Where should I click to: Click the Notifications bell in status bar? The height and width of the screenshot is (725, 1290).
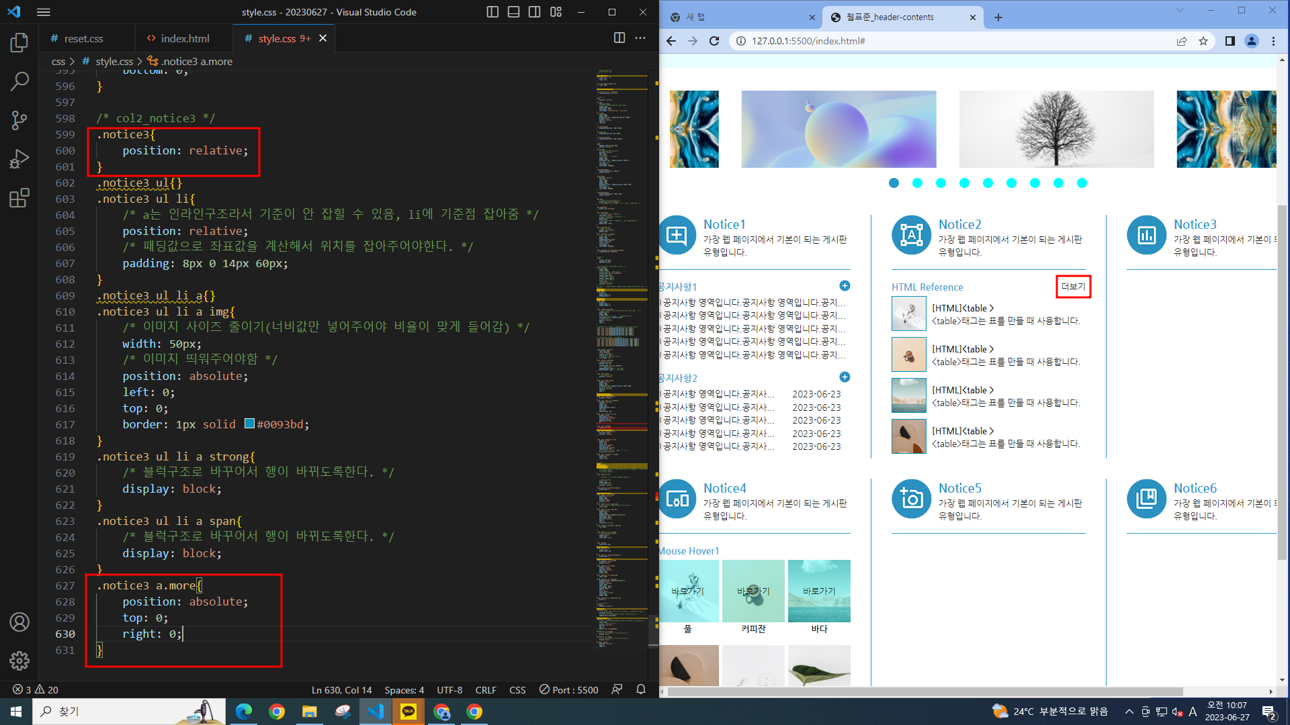[x=641, y=689]
